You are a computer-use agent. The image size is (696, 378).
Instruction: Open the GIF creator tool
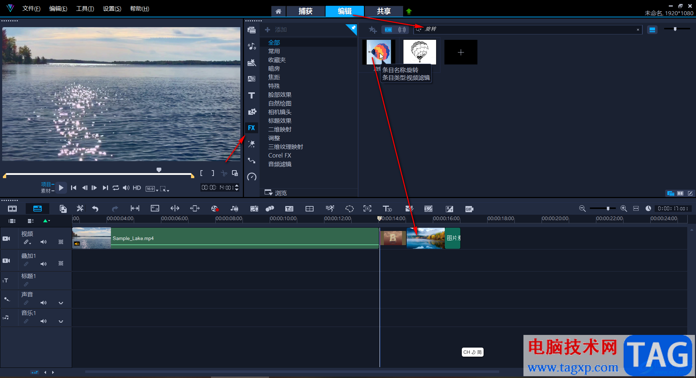(x=469, y=209)
